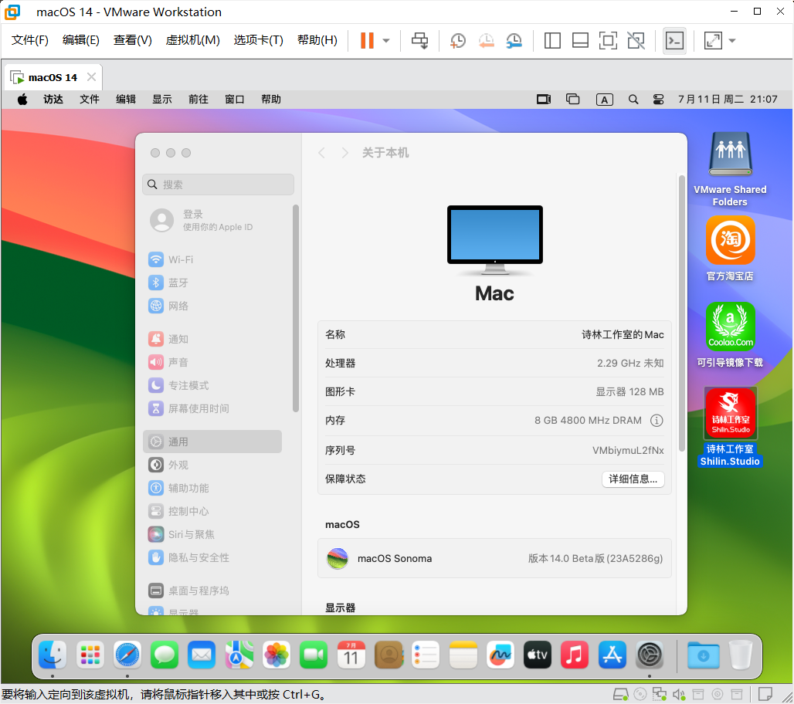Open 外观 appearance settings

click(168, 465)
